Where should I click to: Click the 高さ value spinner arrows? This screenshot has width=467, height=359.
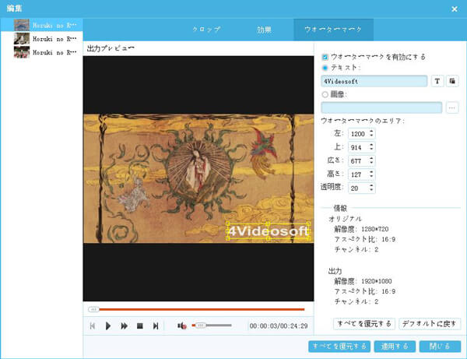coord(371,174)
